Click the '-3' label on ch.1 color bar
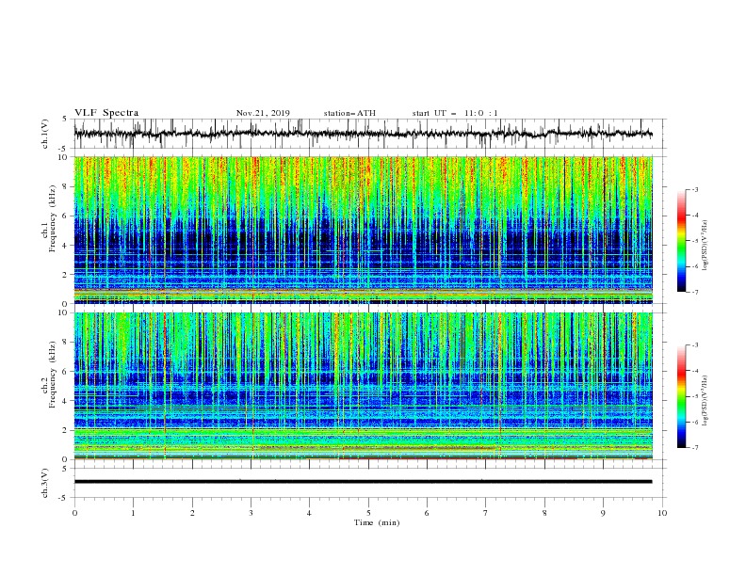The height and width of the screenshot is (576, 746). (694, 189)
